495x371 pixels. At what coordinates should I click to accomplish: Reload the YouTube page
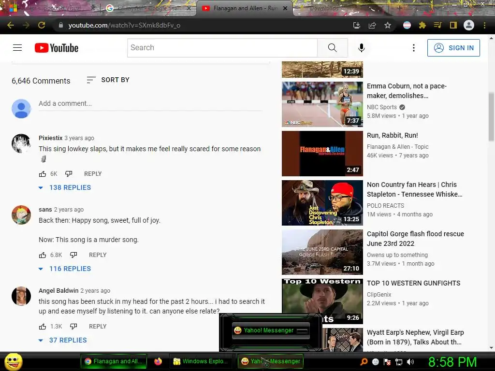(x=42, y=25)
